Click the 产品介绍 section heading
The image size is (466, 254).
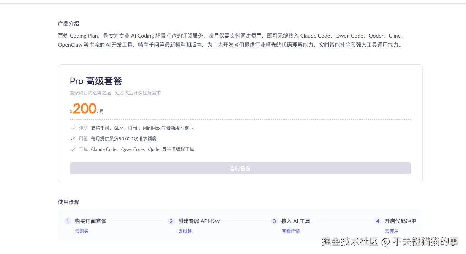68,23
